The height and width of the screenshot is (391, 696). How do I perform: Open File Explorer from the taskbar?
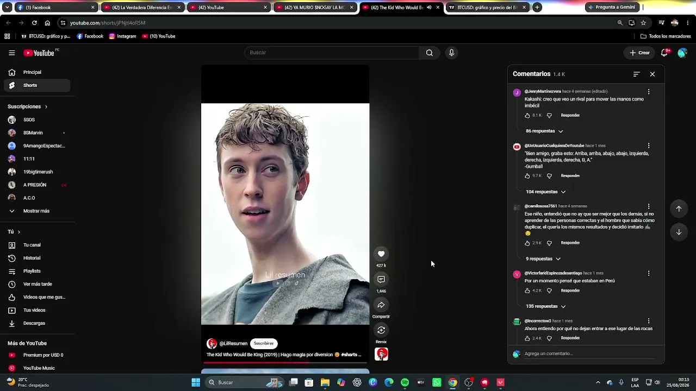coord(325,382)
